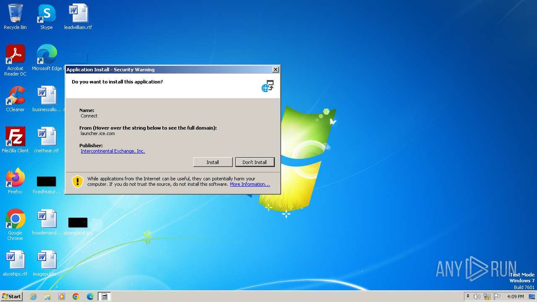Open media player from the taskbar
Image resolution: width=537 pixels, height=302 pixels.
(x=62, y=297)
